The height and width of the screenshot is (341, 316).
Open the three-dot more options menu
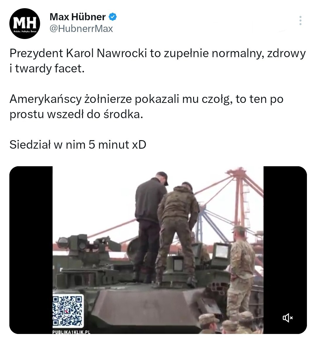point(300,21)
